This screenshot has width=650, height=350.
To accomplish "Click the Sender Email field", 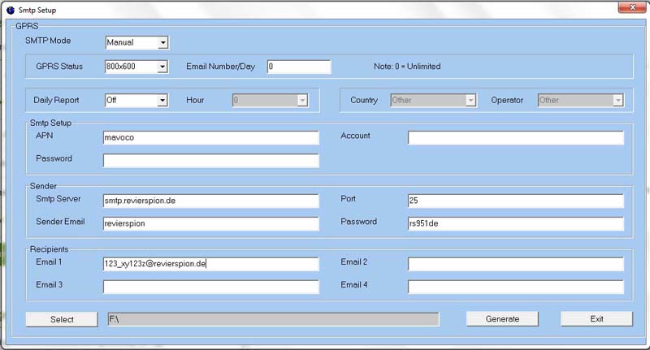I will (x=210, y=223).
